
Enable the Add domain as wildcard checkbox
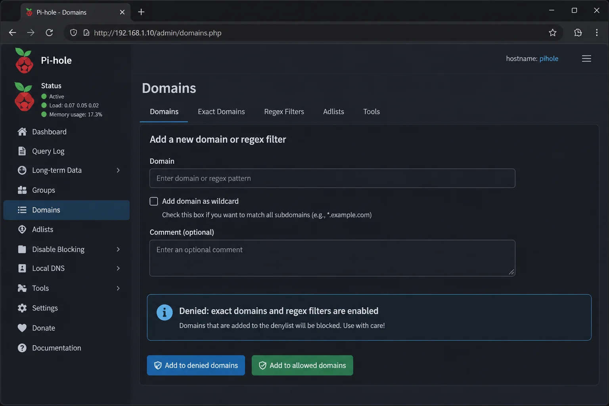coord(154,201)
